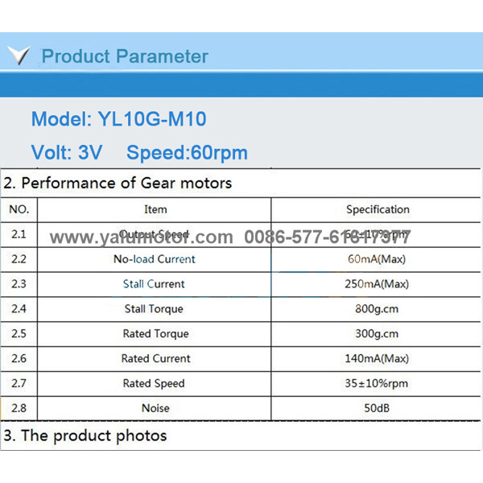
Task: Click the 60mA(Max) specification value
Action: (377, 259)
